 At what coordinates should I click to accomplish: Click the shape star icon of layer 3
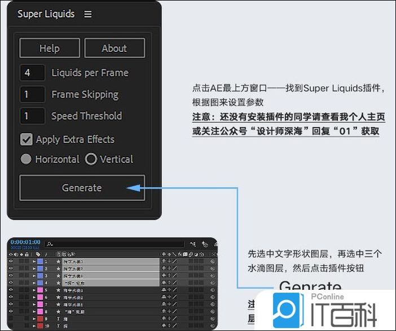58,276
